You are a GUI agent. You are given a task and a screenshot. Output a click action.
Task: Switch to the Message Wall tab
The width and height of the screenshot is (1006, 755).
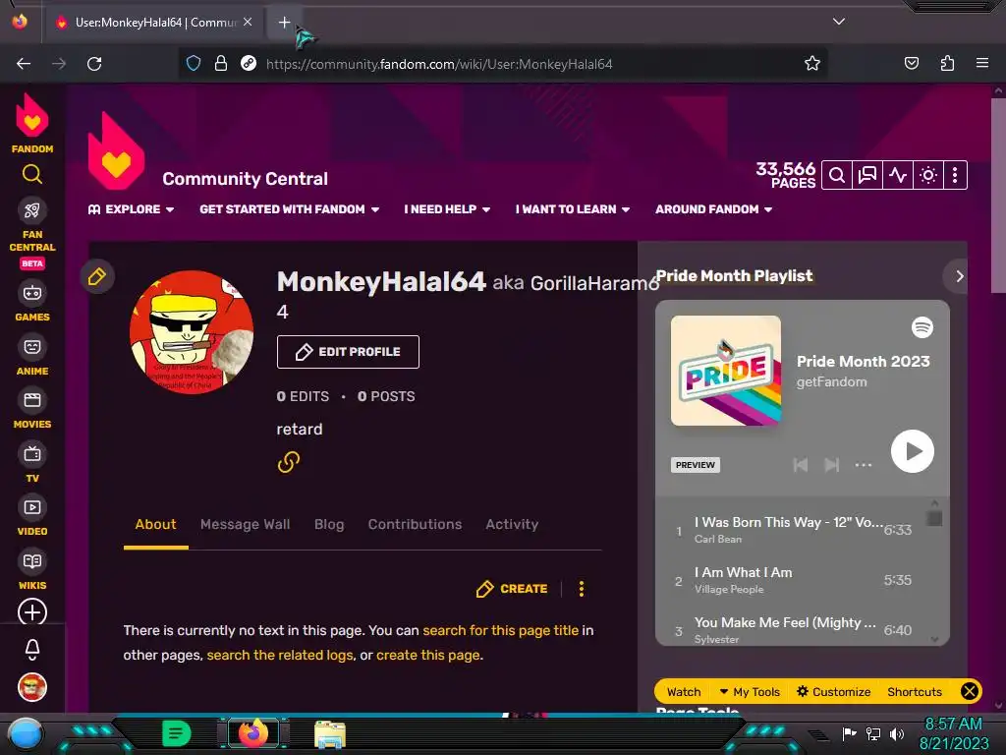[245, 525]
